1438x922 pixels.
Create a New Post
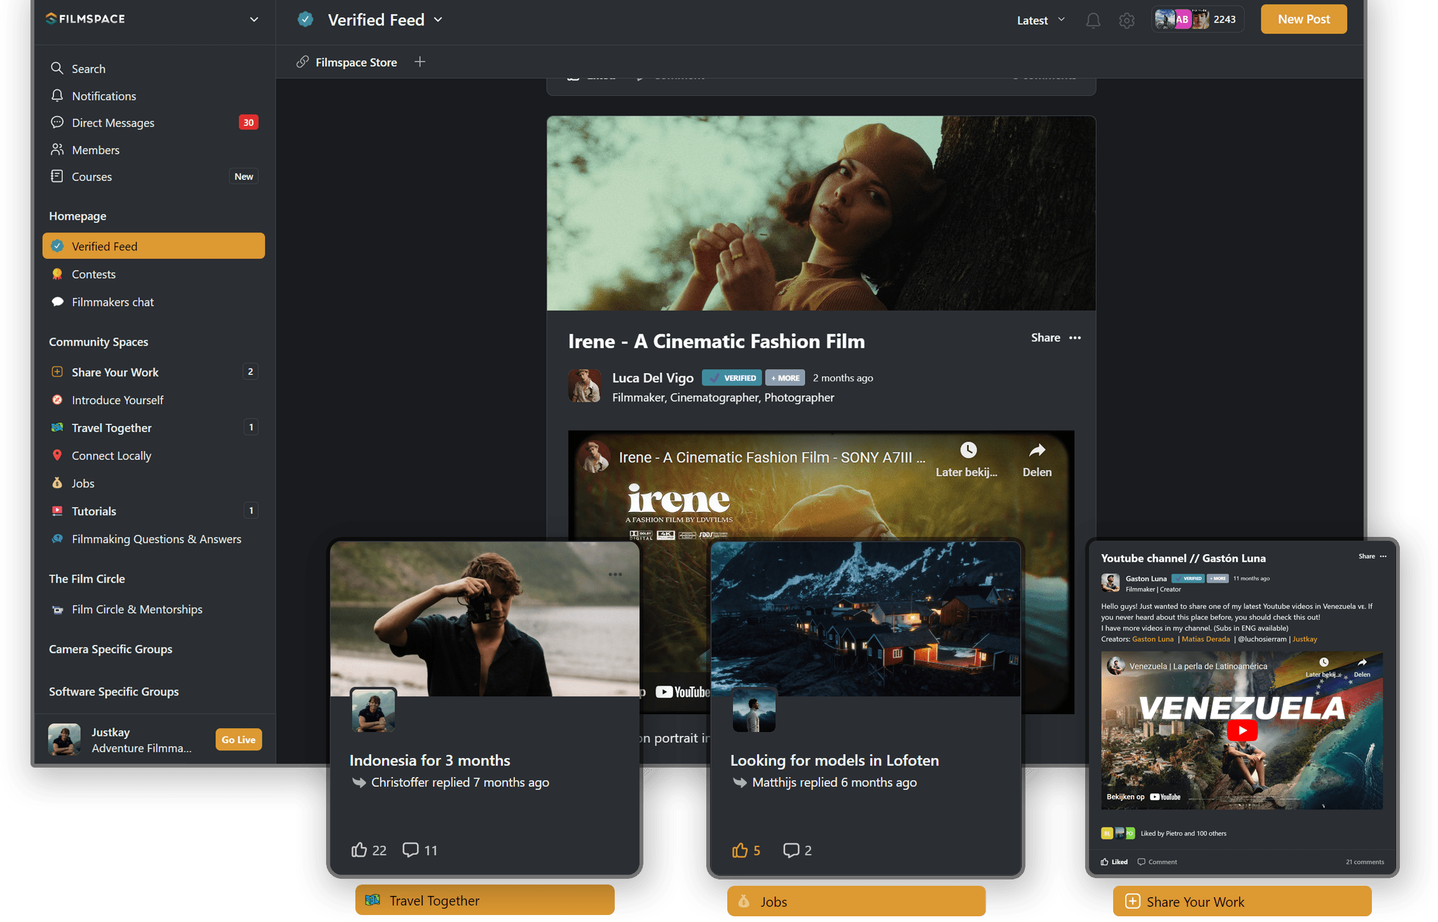click(1303, 19)
